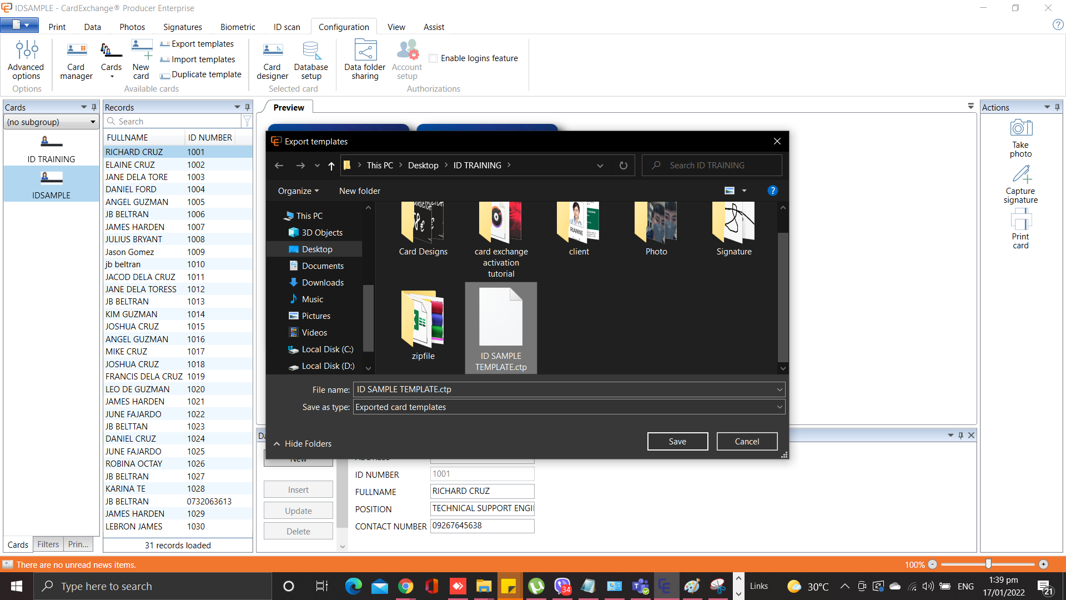Switch to the Photos tab

[x=132, y=27]
